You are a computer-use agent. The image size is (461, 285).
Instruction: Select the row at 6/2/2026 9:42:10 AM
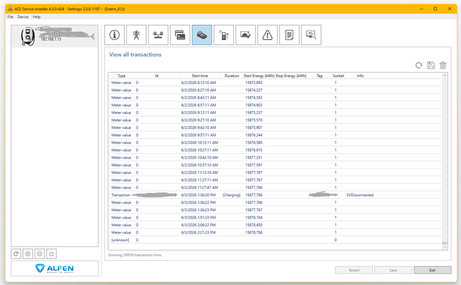click(275, 128)
